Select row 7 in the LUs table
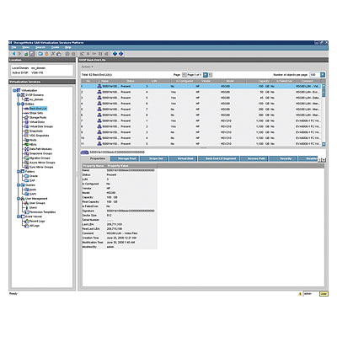Image resolution: width=337 pixels, height=337 pixels. [x=201, y=120]
